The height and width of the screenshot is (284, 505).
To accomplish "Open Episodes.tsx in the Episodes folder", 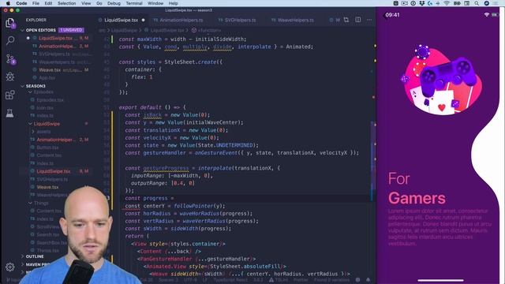I will tap(50, 100).
